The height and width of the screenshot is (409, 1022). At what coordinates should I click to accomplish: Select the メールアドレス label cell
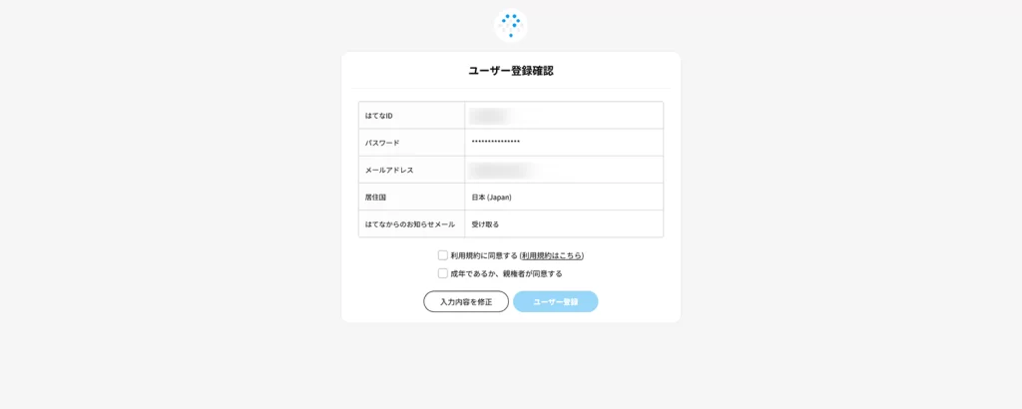[412, 170]
